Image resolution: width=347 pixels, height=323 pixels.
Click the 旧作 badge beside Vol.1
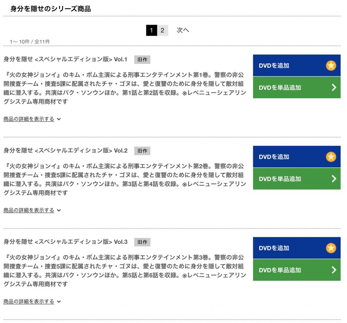142,60
